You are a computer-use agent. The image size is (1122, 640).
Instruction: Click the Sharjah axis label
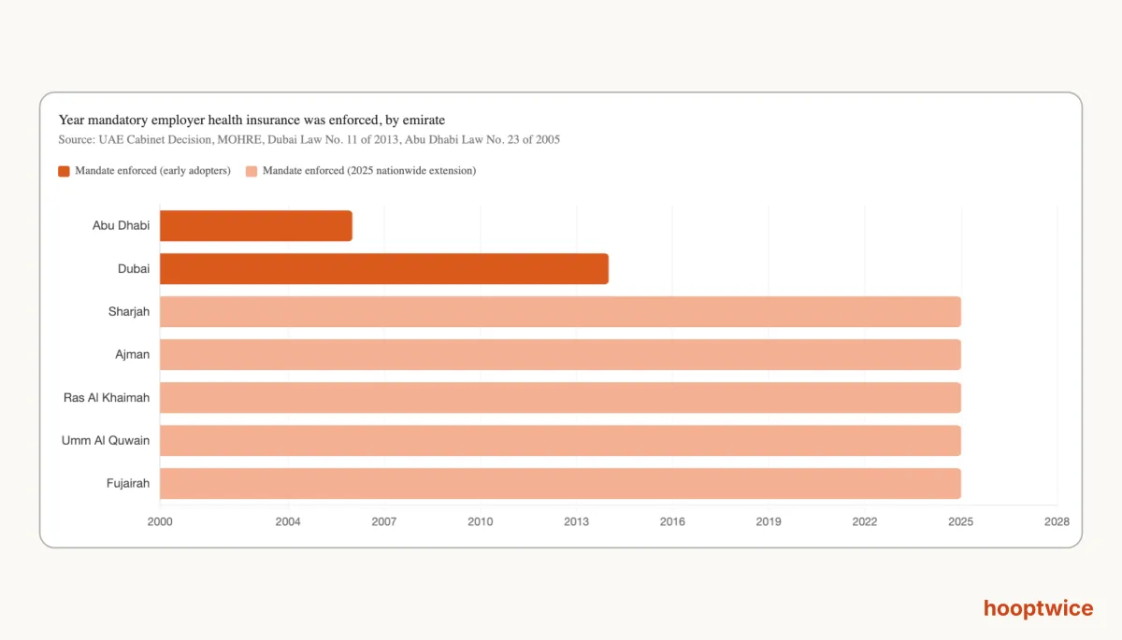point(129,312)
